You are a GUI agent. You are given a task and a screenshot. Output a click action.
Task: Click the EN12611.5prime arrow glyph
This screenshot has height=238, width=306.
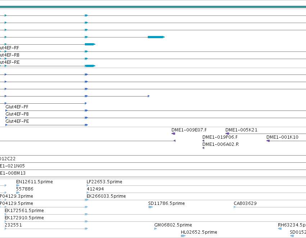[x=18, y=185]
